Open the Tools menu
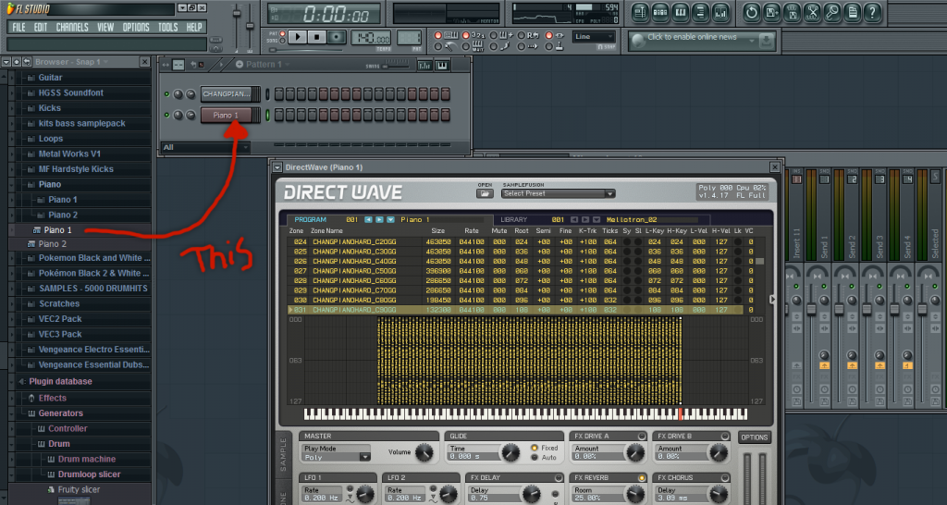This screenshot has height=505, width=947. pos(167,27)
